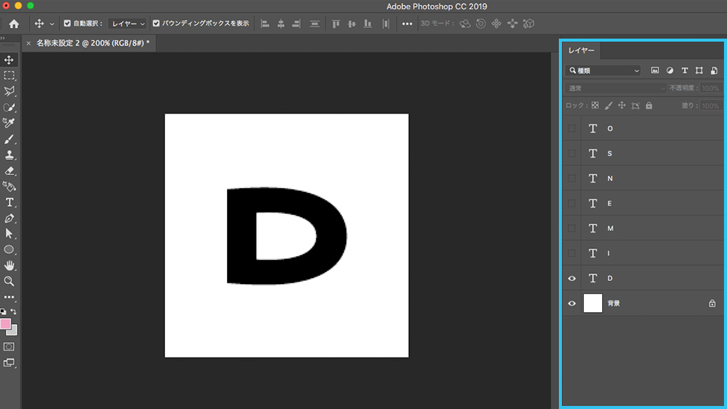
Task: Align horizontal centers in options bar
Action: click(280, 23)
